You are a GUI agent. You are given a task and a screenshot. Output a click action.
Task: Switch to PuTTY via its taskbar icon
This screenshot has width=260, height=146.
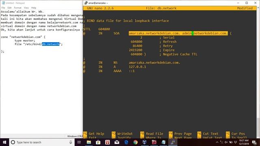tap(173, 142)
